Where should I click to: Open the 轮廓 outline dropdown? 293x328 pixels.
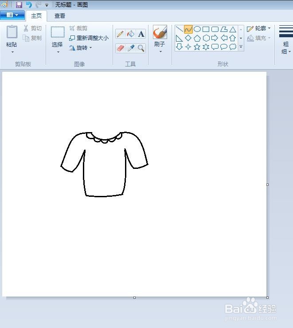coord(259,28)
